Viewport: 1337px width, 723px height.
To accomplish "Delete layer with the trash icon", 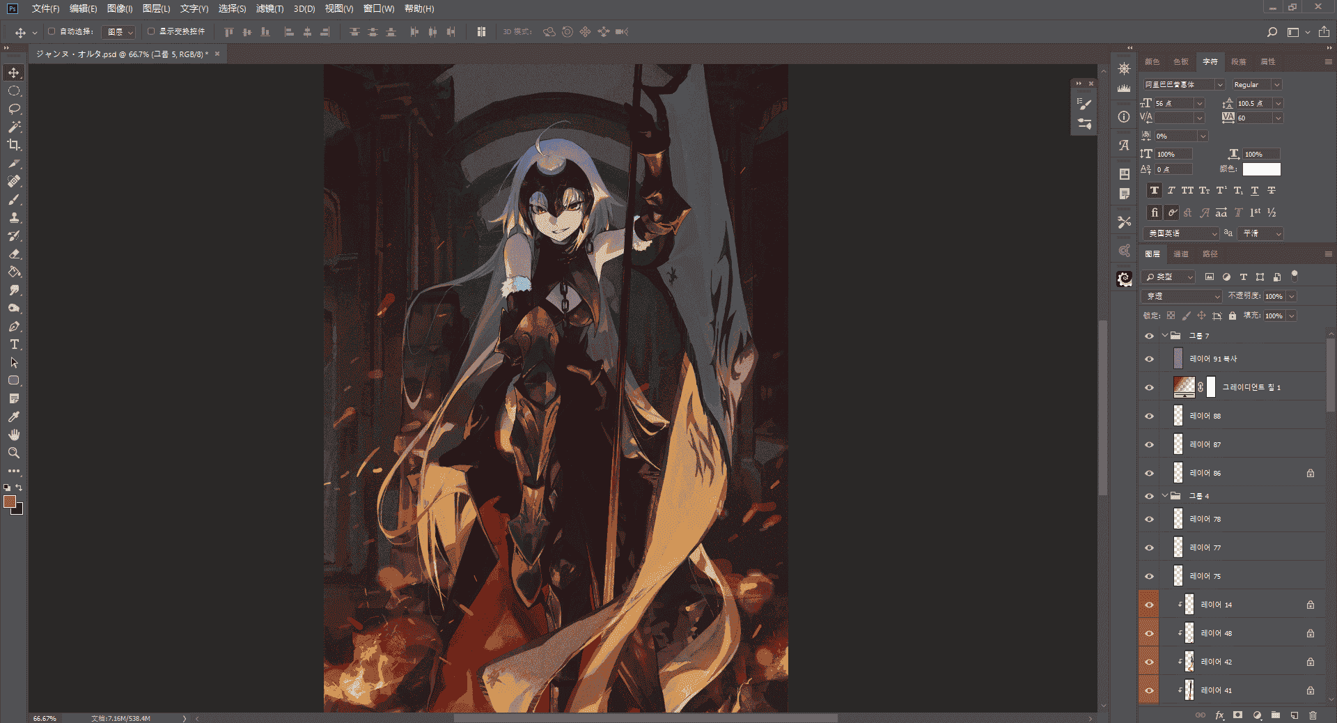I will point(1313,715).
